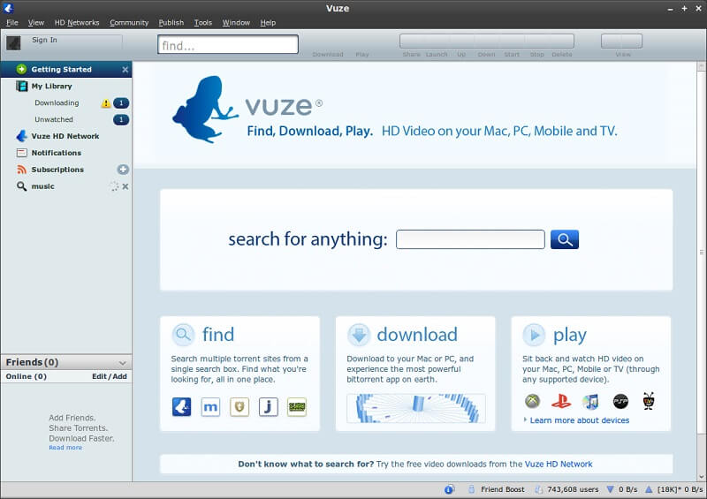Open the Tools menu

point(202,22)
